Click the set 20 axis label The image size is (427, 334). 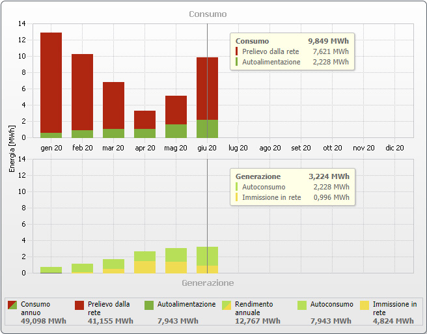(301, 148)
